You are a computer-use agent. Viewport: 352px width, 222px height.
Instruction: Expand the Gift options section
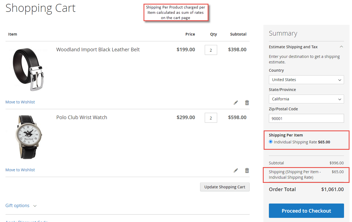click(21, 206)
